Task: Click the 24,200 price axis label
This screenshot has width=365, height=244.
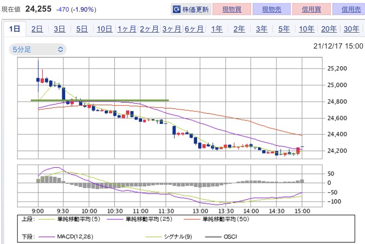Action: click(337, 151)
